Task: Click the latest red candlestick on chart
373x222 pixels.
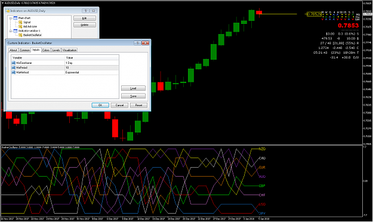Action: pos(259,13)
